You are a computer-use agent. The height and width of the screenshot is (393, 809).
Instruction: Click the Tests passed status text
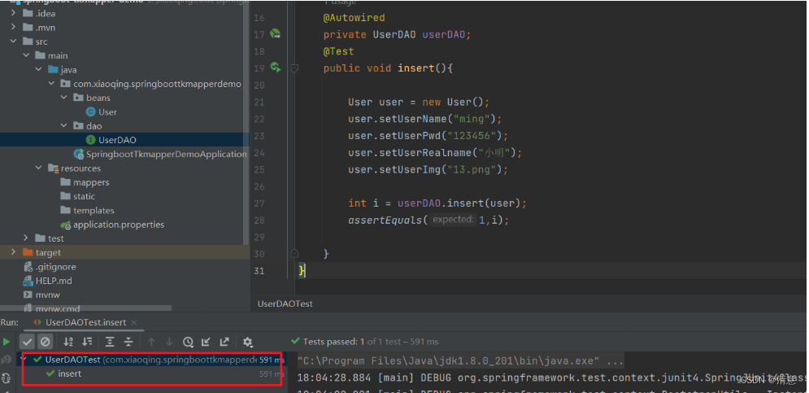point(371,342)
